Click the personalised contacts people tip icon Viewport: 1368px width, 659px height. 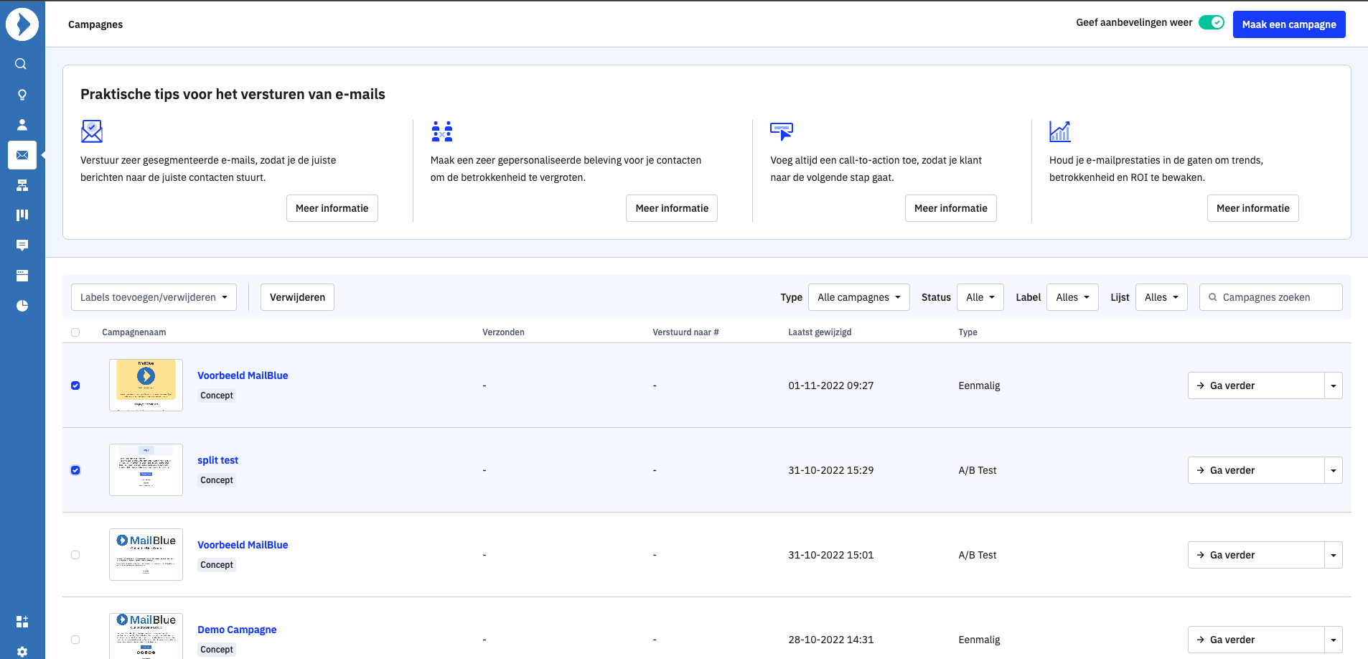(442, 131)
